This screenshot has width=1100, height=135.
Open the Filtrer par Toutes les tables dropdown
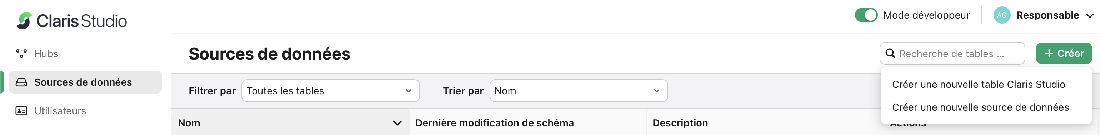(330, 91)
